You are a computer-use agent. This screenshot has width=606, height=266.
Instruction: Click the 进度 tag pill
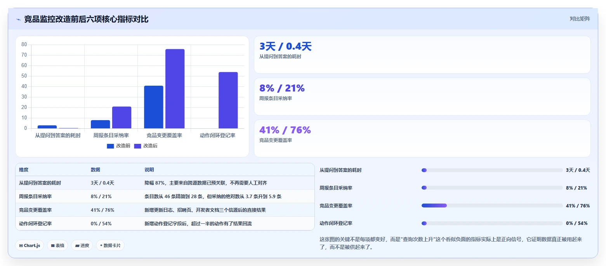pyautogui.click(x=82, y=245)
